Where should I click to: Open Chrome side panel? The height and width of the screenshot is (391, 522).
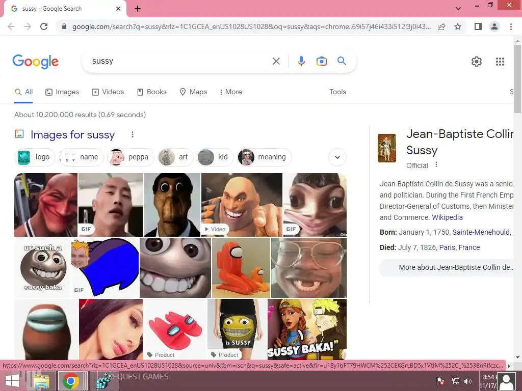[x=478, y=26]
